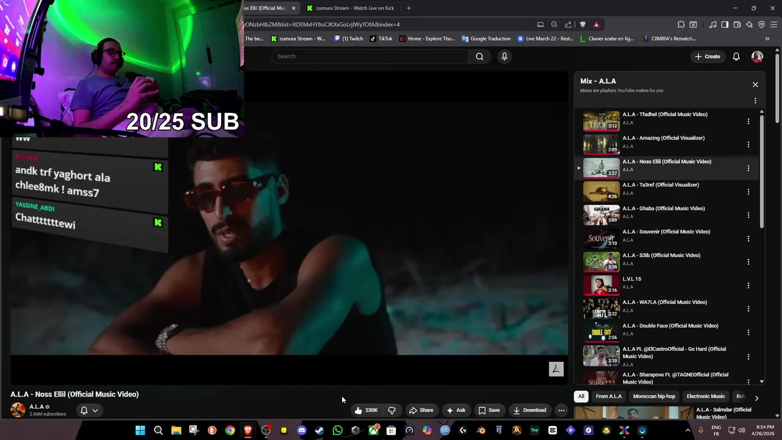Open Mix playlist options menu
782x440 pixels.
tap(755, 101)
